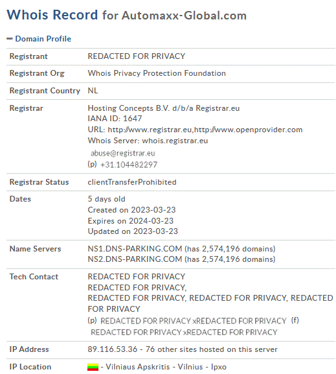Image resolution: width=336 pixels, height=374 pixels.
Task: Click the Lithuania flag icon
Action: pyautogui.click(x=93, y=367)
